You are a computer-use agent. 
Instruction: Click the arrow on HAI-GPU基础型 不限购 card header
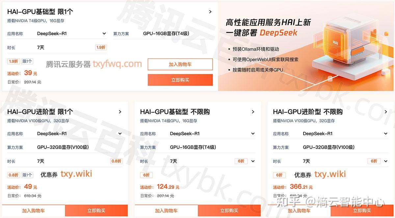253,112
